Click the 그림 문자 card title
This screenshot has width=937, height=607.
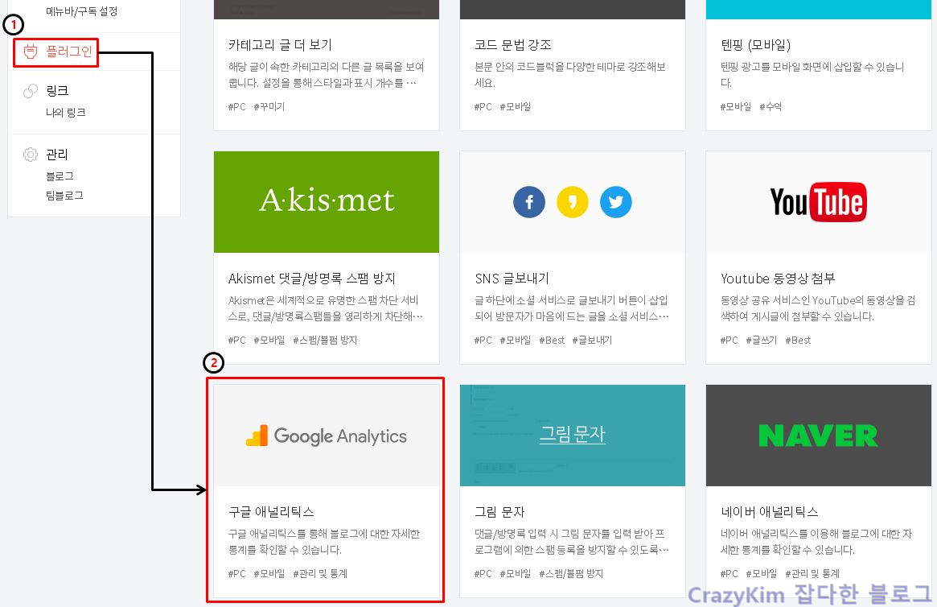coord(499,512)
